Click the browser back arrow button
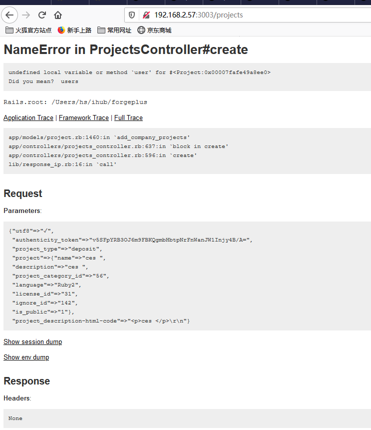This screenshot has width=371, height=430. click(9, 15)
